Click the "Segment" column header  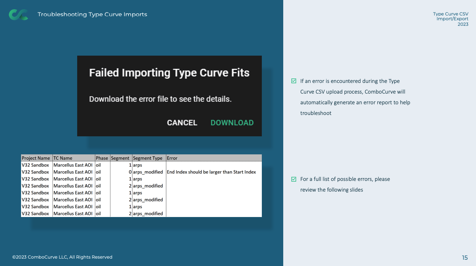point(121,158)
